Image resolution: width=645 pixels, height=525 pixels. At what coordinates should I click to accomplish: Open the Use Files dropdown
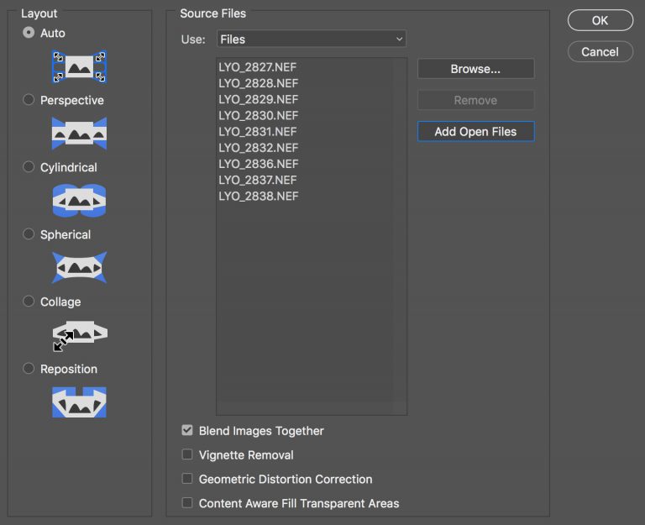(x=312, y=39)
